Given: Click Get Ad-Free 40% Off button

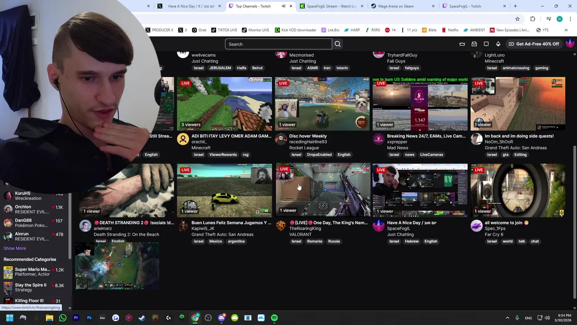Looking at the screenshot, I should (x=534, y=44).
